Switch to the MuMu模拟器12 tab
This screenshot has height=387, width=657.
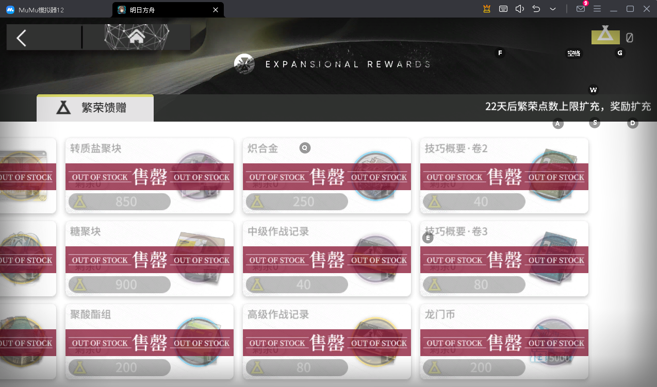pyautogui.click(x=35, y=10)
